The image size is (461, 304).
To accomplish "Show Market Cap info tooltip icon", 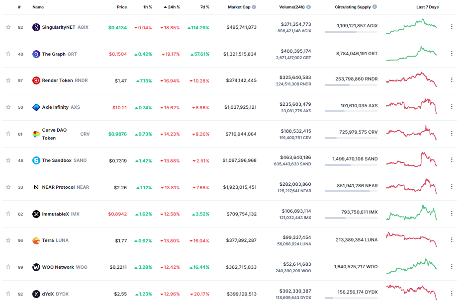I will point(254,7).
